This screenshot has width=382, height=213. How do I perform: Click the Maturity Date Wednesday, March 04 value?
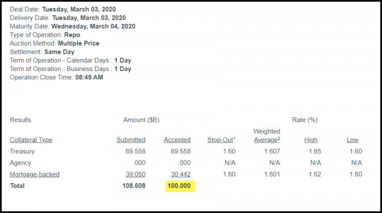93,26
